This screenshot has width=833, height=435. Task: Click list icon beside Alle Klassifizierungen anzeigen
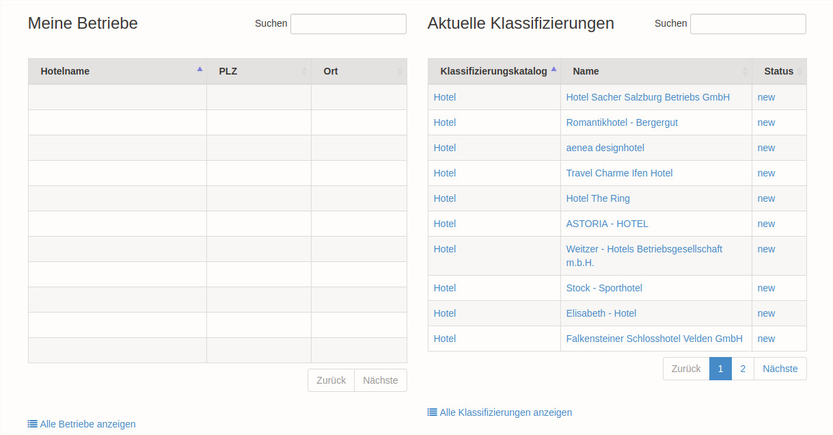coord(432,412)
